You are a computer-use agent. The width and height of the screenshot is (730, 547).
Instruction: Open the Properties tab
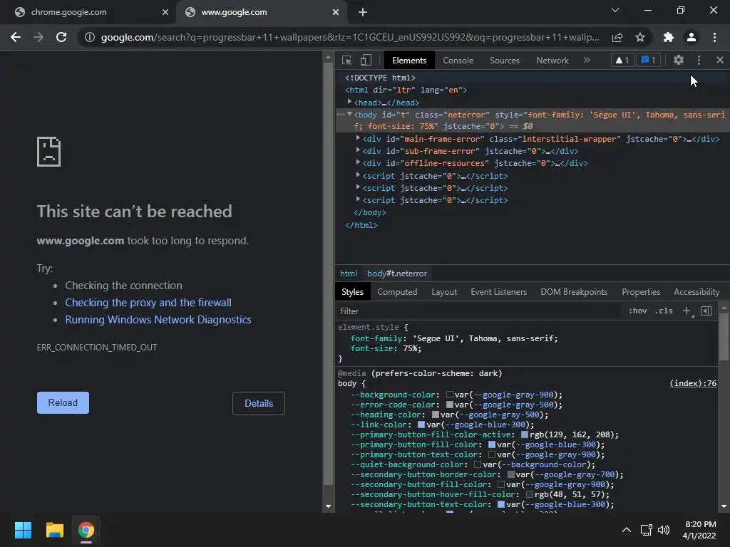pos(641,291)
